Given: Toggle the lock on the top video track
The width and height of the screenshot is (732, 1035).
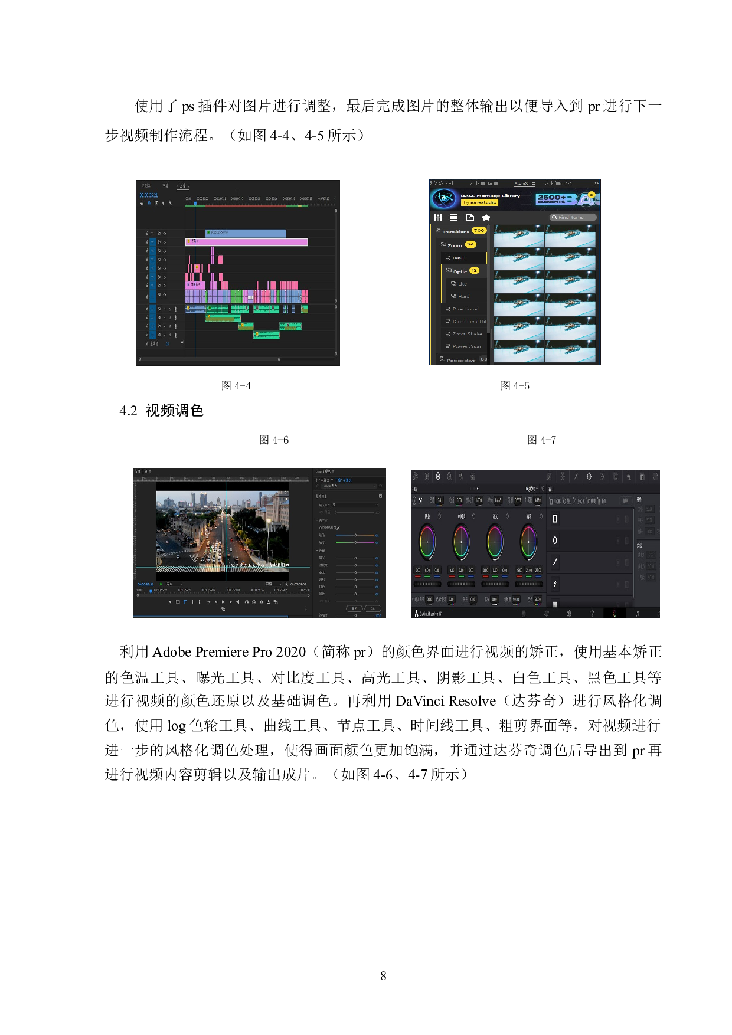Looking at the screenshot, I should pos(147,234).
